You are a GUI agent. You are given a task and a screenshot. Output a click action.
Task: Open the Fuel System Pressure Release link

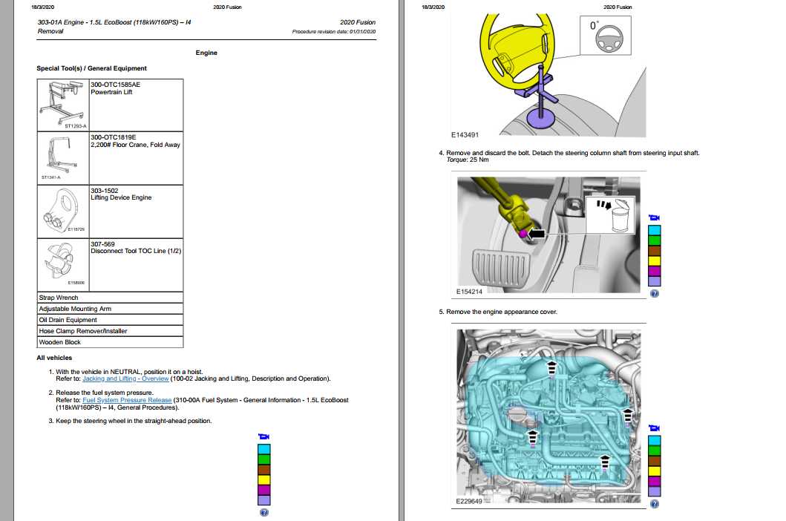coord(127,400)
